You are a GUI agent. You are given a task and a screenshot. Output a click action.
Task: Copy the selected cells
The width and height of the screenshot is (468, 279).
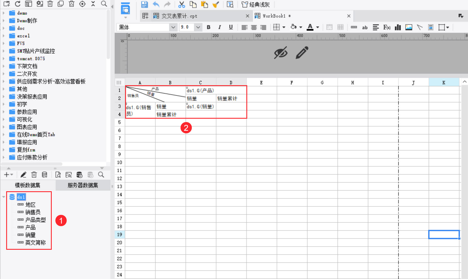(x=193, y=4)
